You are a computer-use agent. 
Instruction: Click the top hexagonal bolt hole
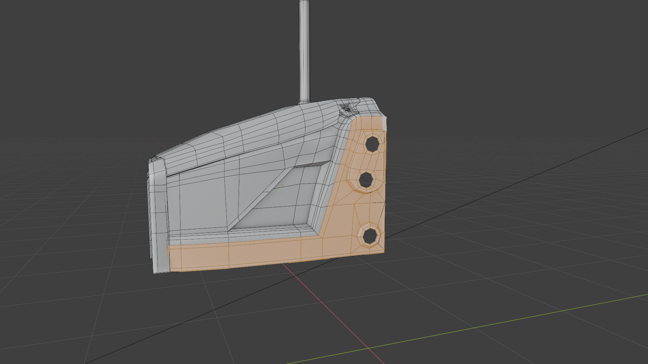click(372, 144)
